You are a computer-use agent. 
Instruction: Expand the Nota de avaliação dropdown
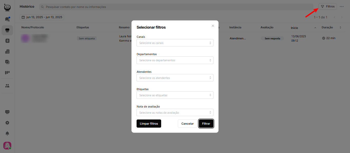[x=175, y=113]
